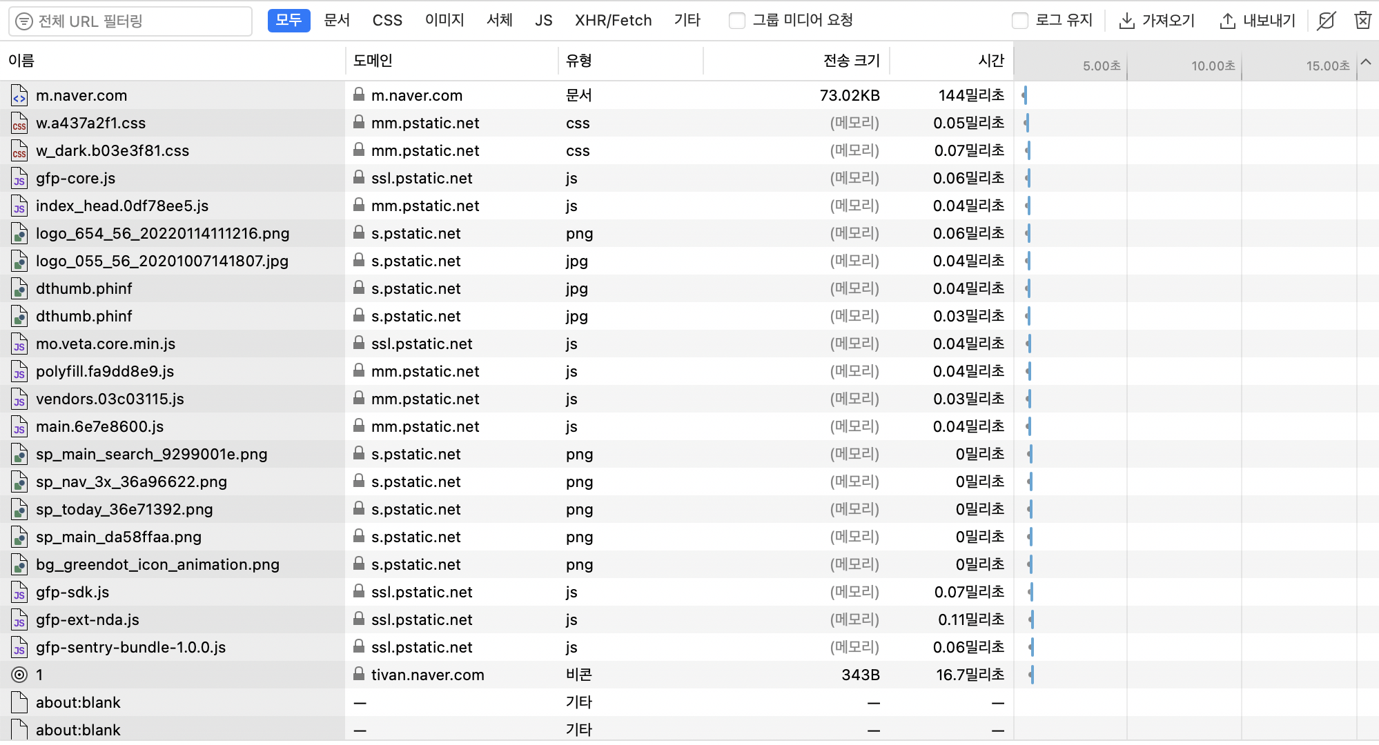Sort by the 이름 column header
The width and height of the screenshot is (1379, 745).
point(21,61)
